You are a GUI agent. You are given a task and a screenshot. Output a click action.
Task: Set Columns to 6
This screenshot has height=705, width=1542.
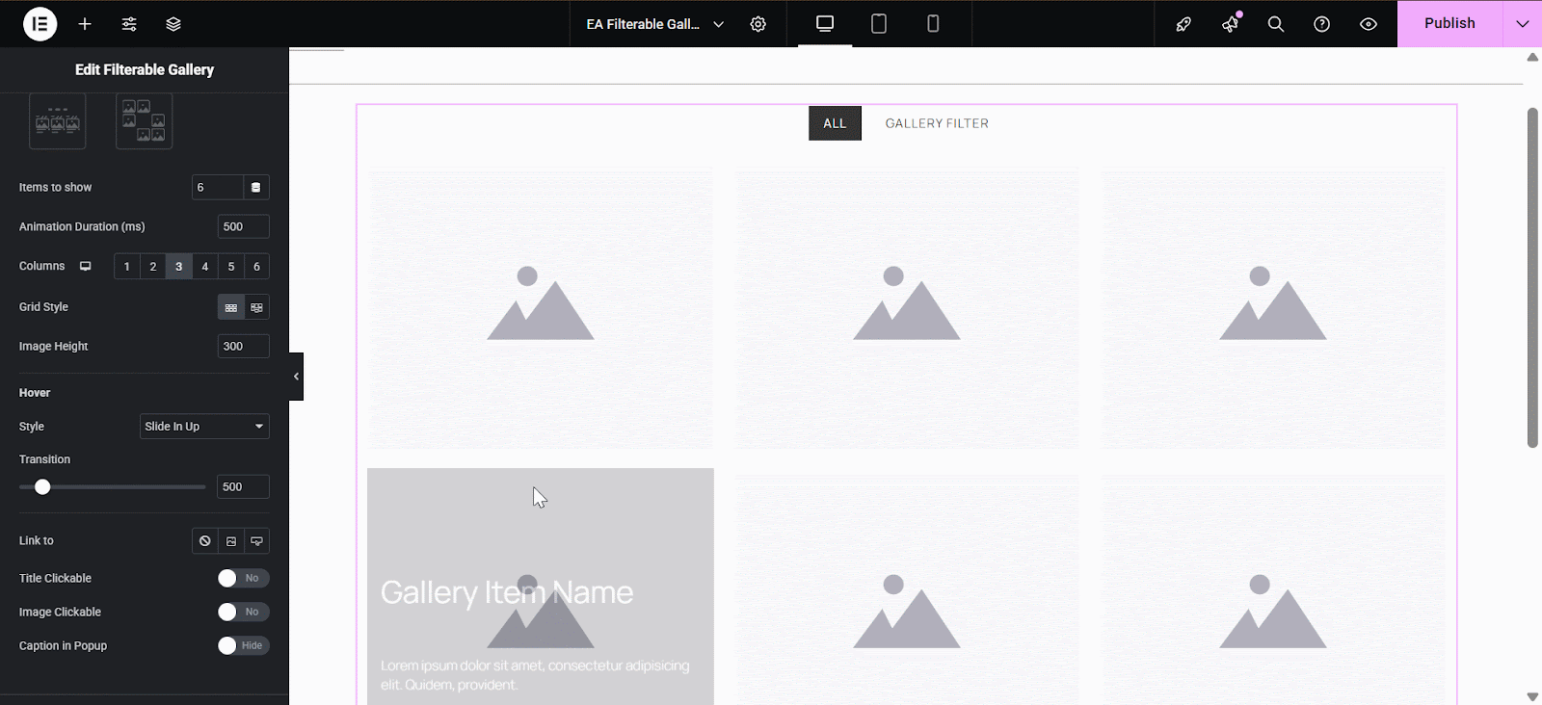(256, 267)
